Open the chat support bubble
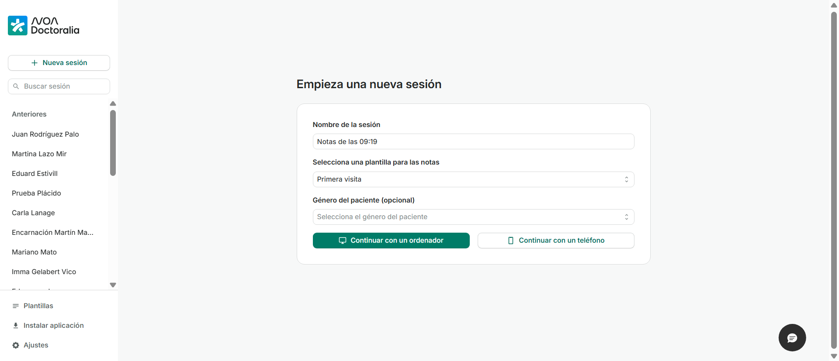Viewport: 839px width, 361px height. pos(792,337)
